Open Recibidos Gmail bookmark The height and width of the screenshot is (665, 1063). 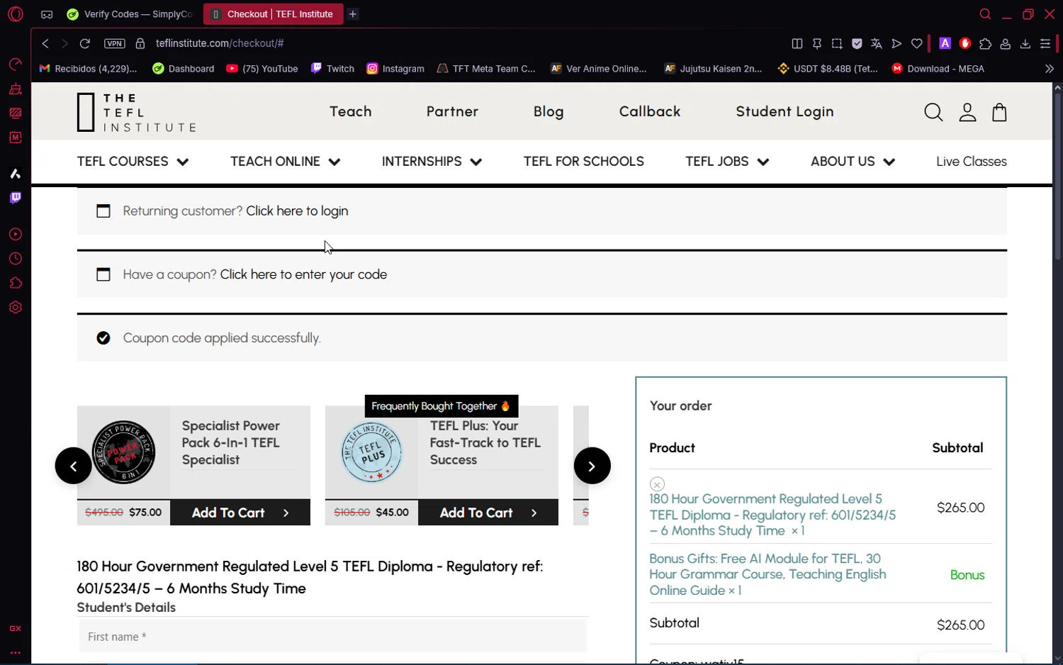click(88, 69)
